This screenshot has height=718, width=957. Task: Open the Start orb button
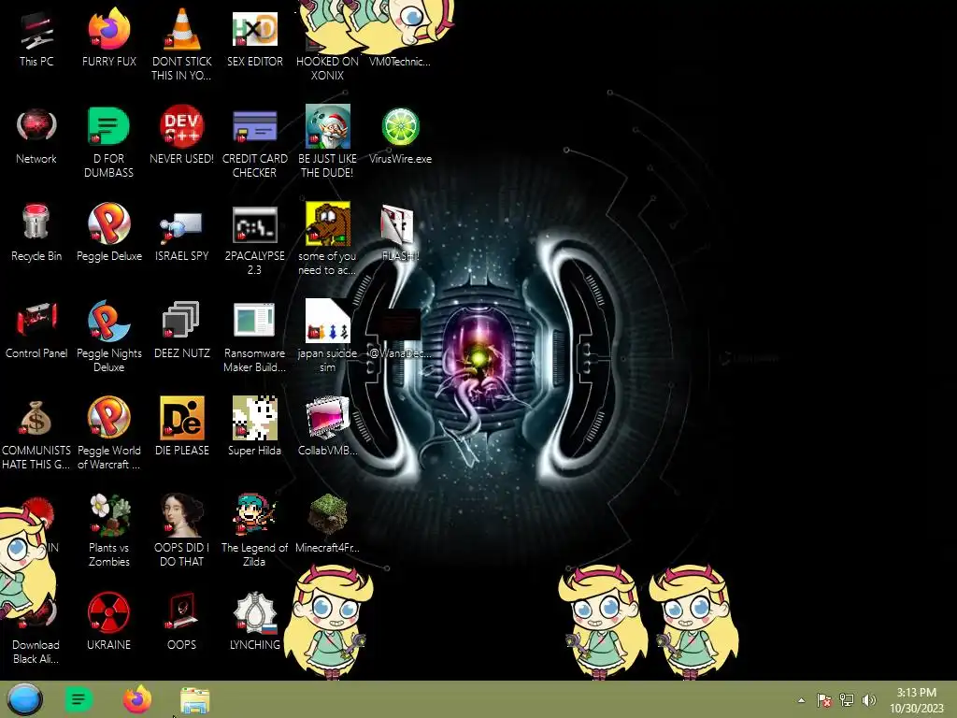tap(24, 699)
